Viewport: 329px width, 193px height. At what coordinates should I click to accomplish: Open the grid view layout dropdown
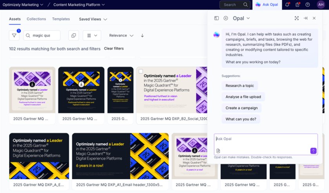(92, 35)
